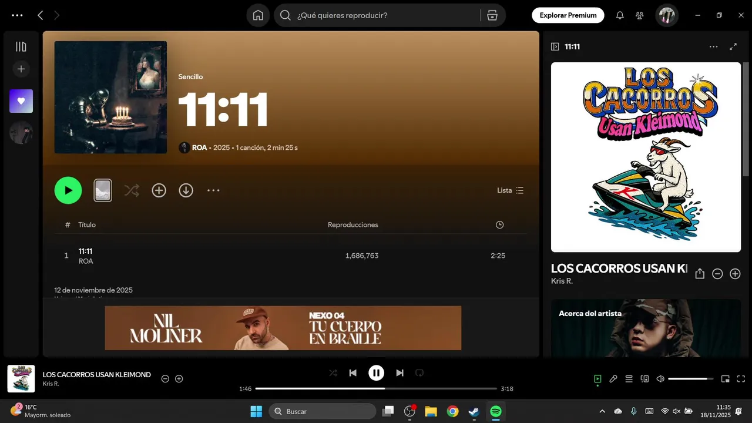Mute with the speaker icon

coord(660,379)
